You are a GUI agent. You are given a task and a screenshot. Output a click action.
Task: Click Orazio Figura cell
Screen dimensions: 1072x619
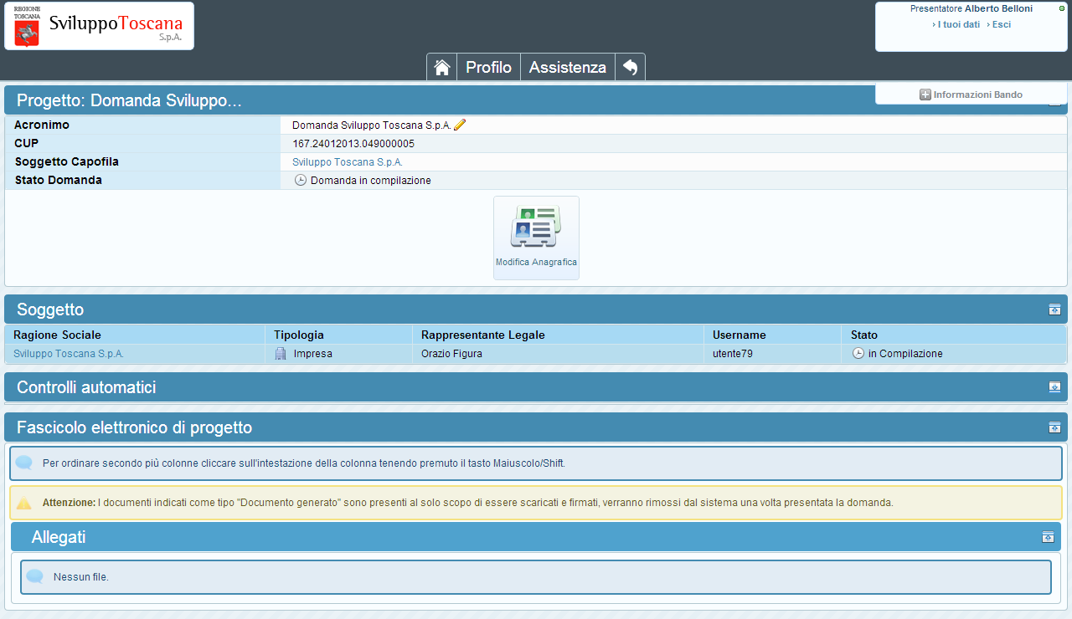tap(451, 354)
